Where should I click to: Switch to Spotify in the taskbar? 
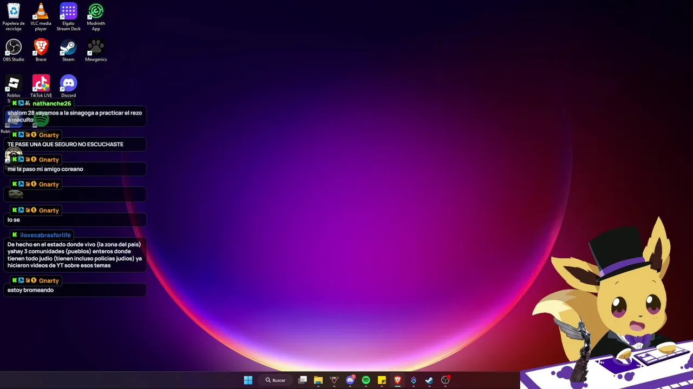click(x=366, y=380)
